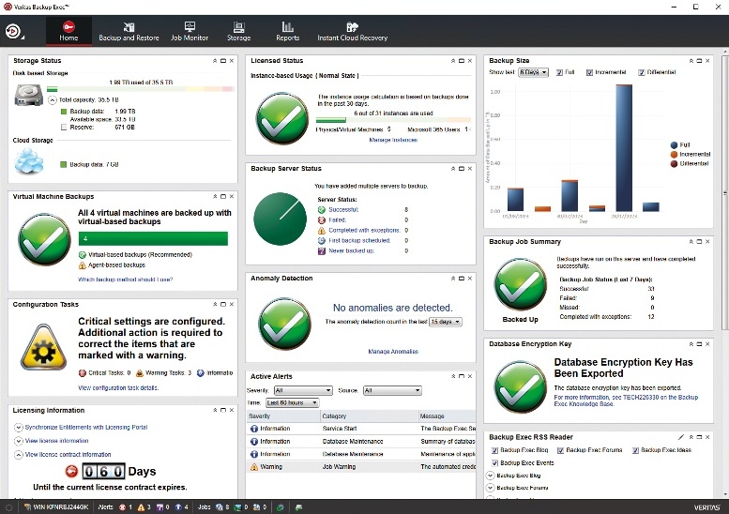Click the Manage Anomalies link
The height and width of the screenshot is (514, 729).
coord(392,352)
